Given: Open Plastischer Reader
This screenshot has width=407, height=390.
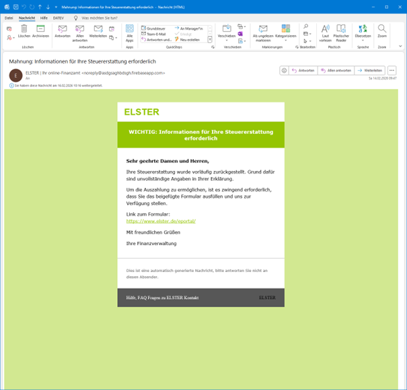Looking at the screenshot, I should pyautogui.click(x=341, y=33).
